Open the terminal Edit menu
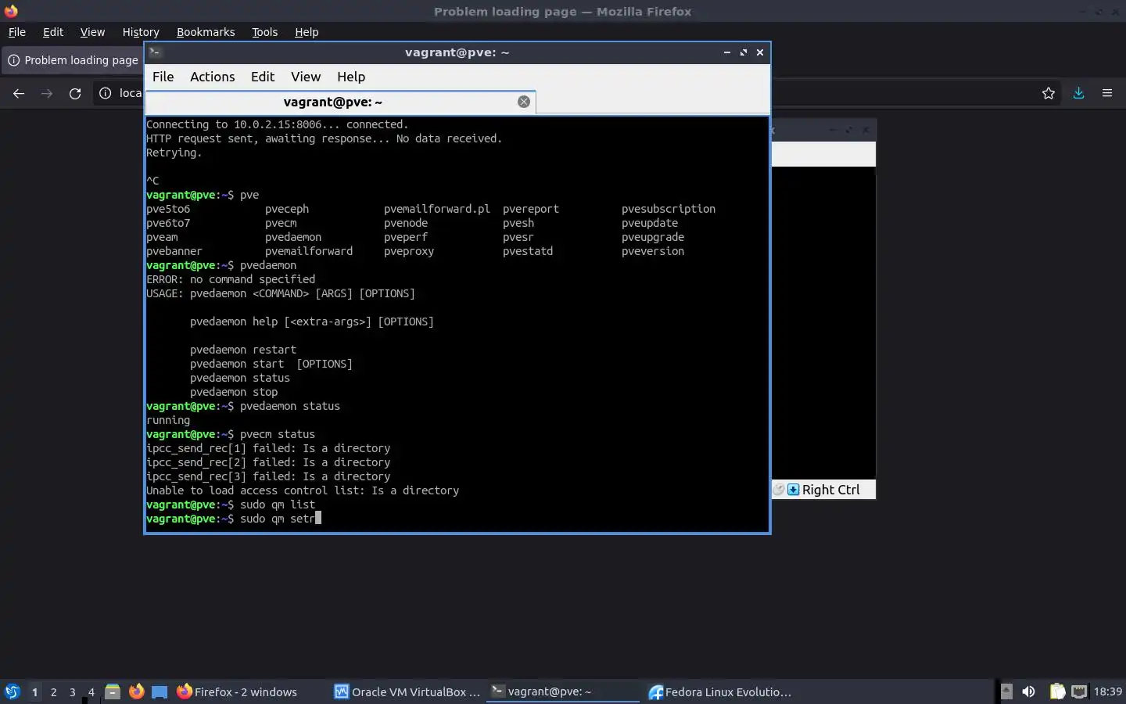 point(262,77)
